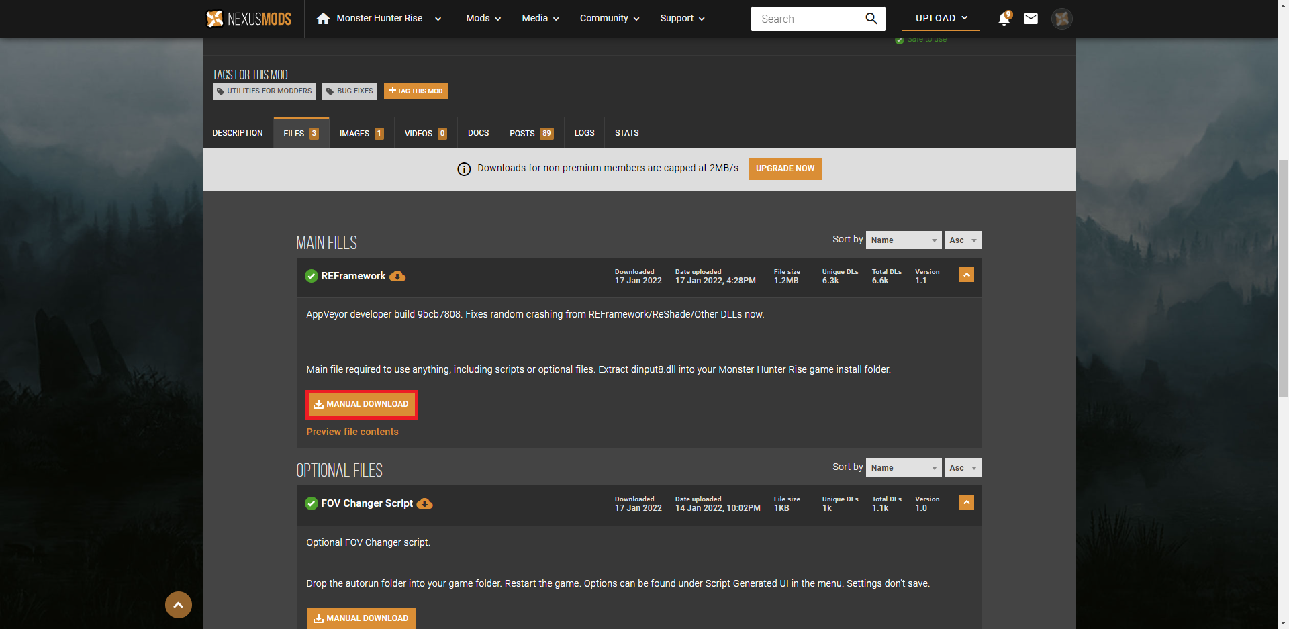Open the notifications bell
The image size is (1289, 629).
click(1004, 19)
